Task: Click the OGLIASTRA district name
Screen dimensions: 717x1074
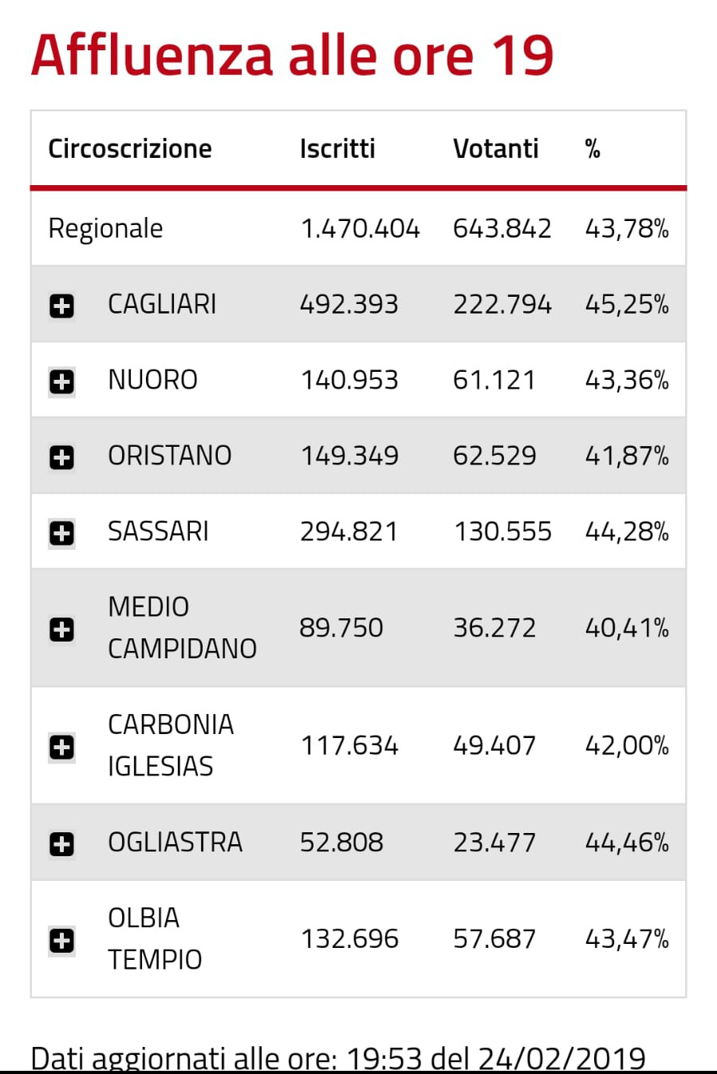Action: tap(175, 843)
